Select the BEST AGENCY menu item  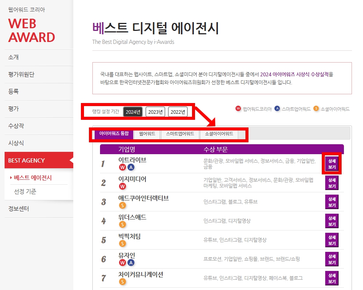39,160
